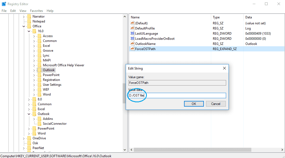
Task: Click the Office folder icon
Action: pyautogui.click(x=29, y=26)
